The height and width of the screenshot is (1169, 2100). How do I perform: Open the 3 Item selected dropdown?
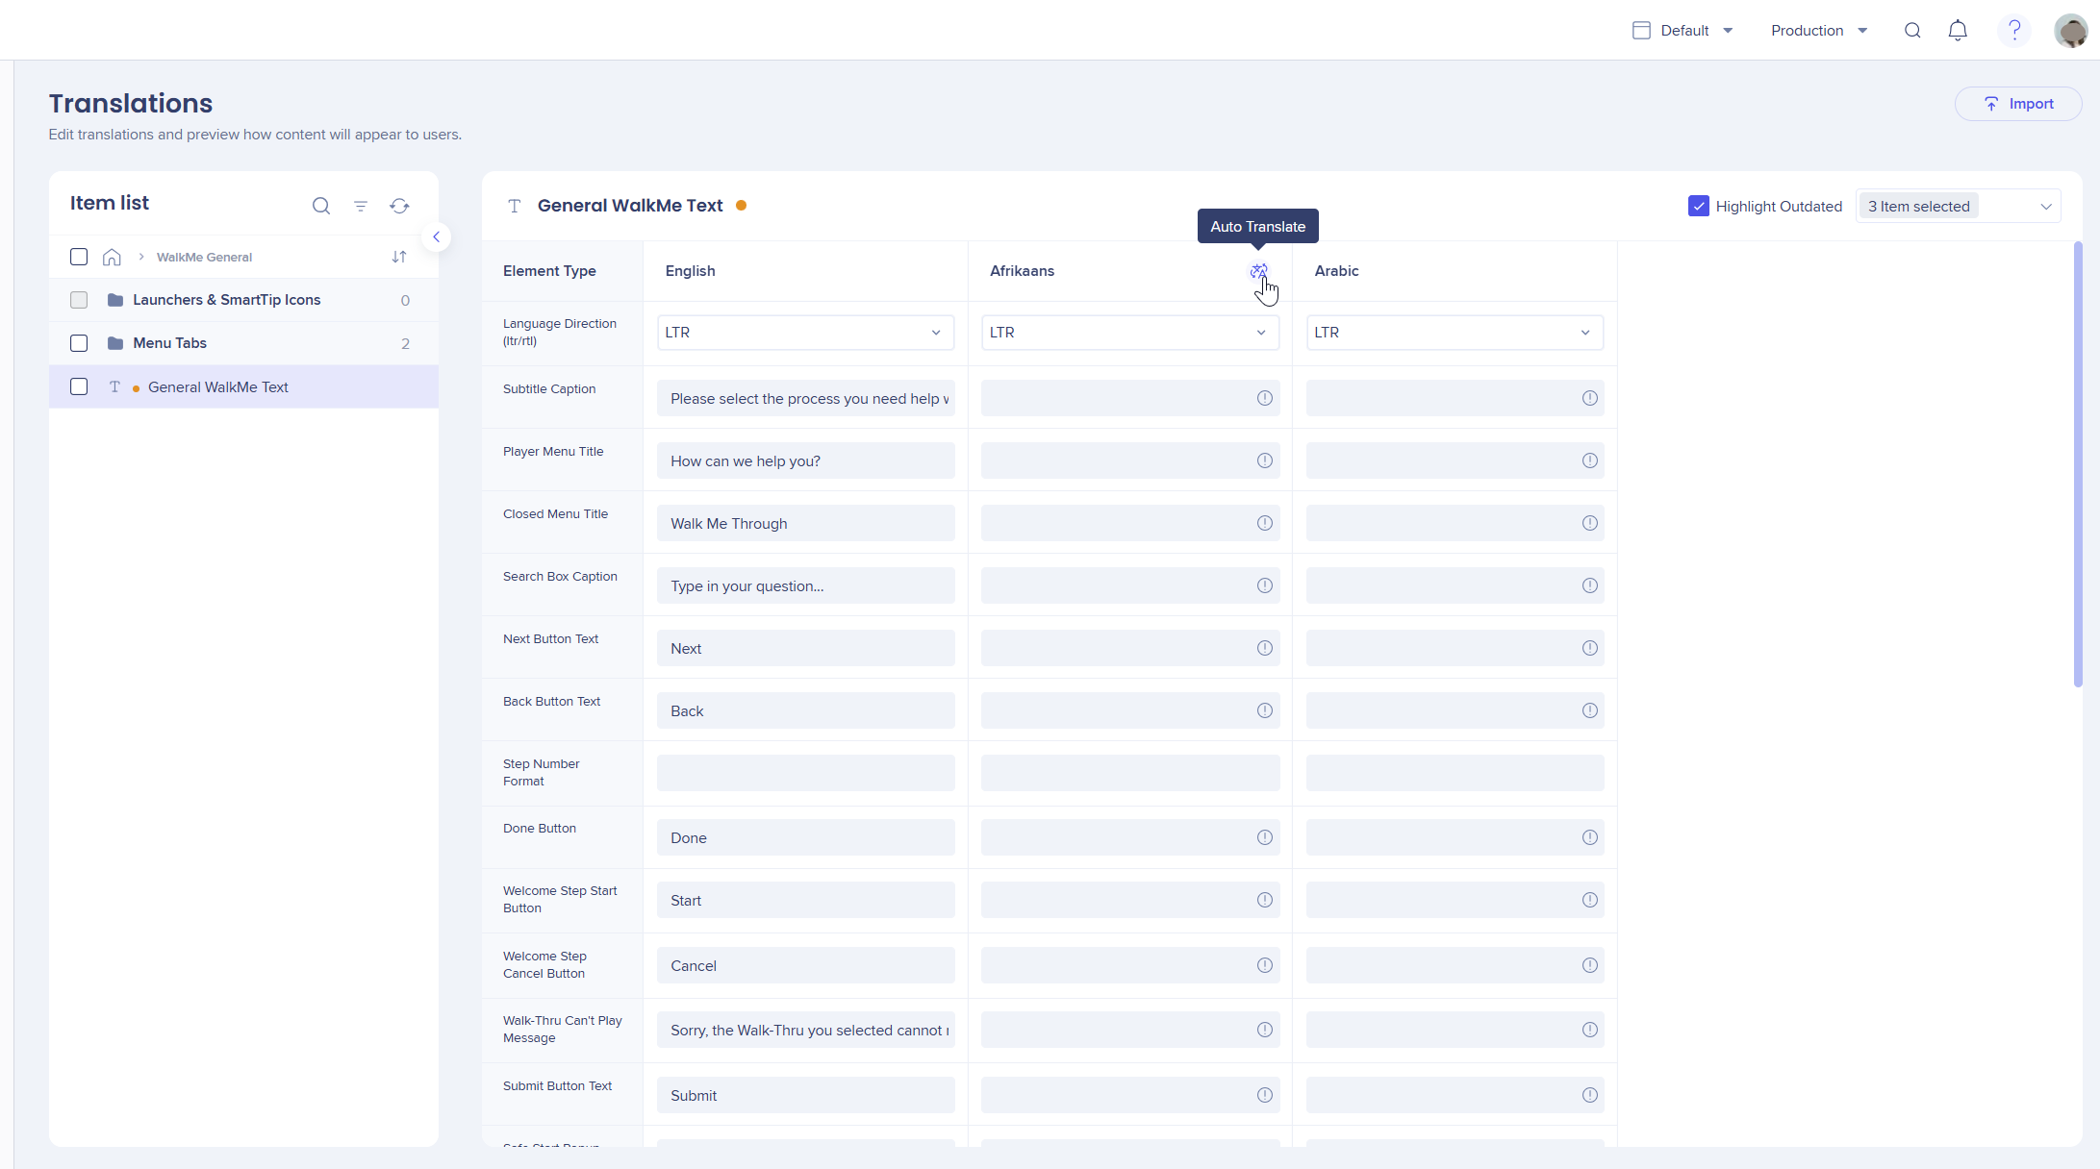click(1958, 206)
